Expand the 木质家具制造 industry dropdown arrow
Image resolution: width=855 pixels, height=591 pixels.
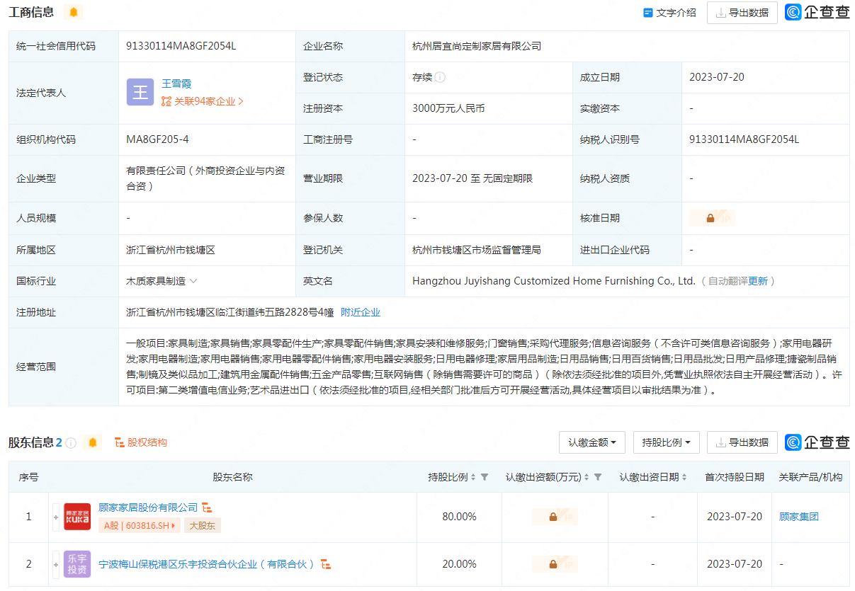pyautogui.click(x=193, y=281)
